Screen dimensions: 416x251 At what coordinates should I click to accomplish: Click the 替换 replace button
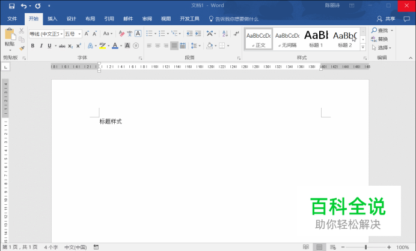[380, 39]
